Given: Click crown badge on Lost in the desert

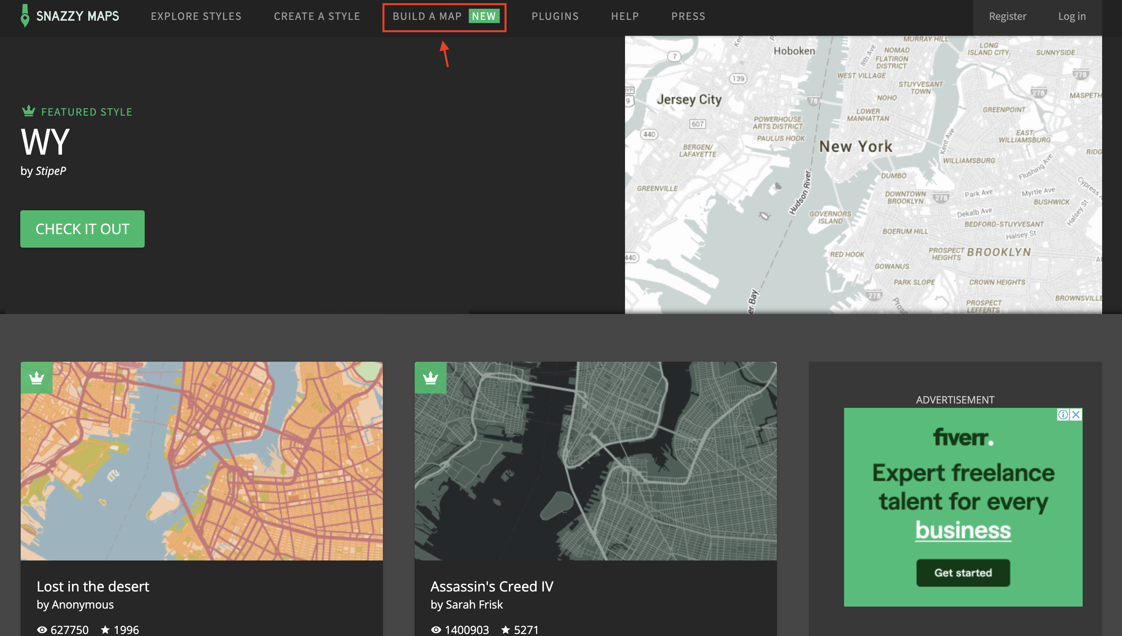Looking at the screenshot, I should (x=36, y=377).
